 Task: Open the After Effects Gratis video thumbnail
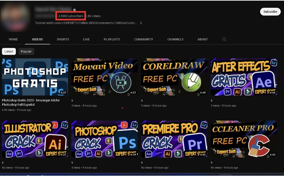(244, 77)
